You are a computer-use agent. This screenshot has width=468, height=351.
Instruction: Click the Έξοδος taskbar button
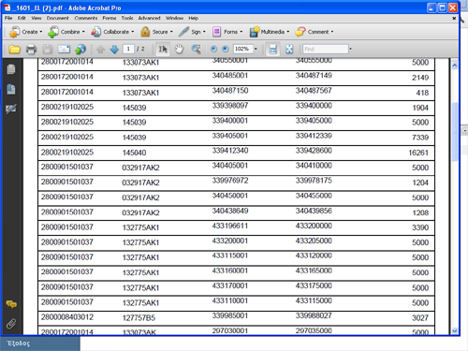40,344
